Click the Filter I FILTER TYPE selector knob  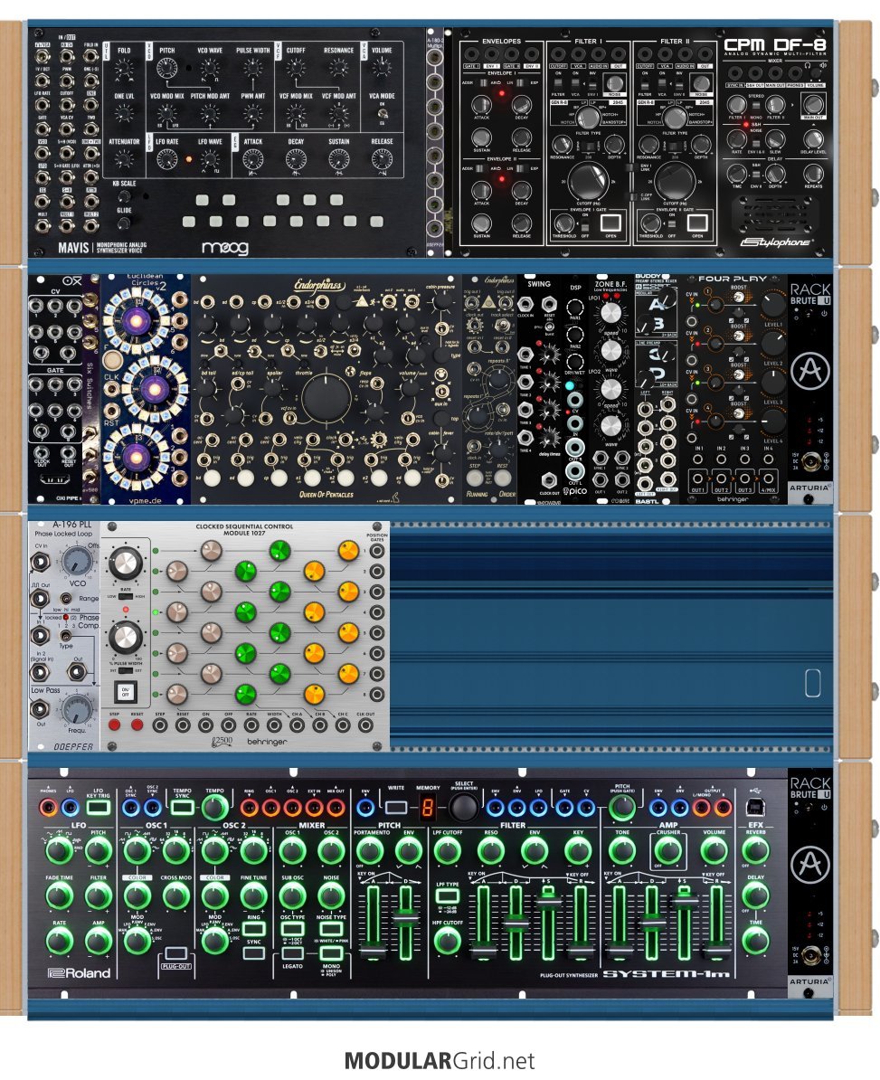[587, 117]
